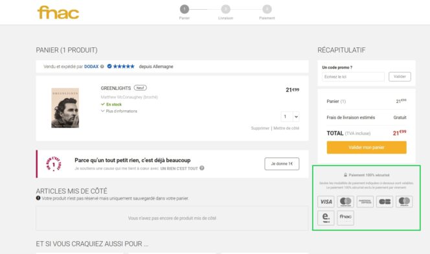The height and width of the screenshot is (254, 430).
Task: Click 'depuis Allemagne' text
Action: (156, 66)
